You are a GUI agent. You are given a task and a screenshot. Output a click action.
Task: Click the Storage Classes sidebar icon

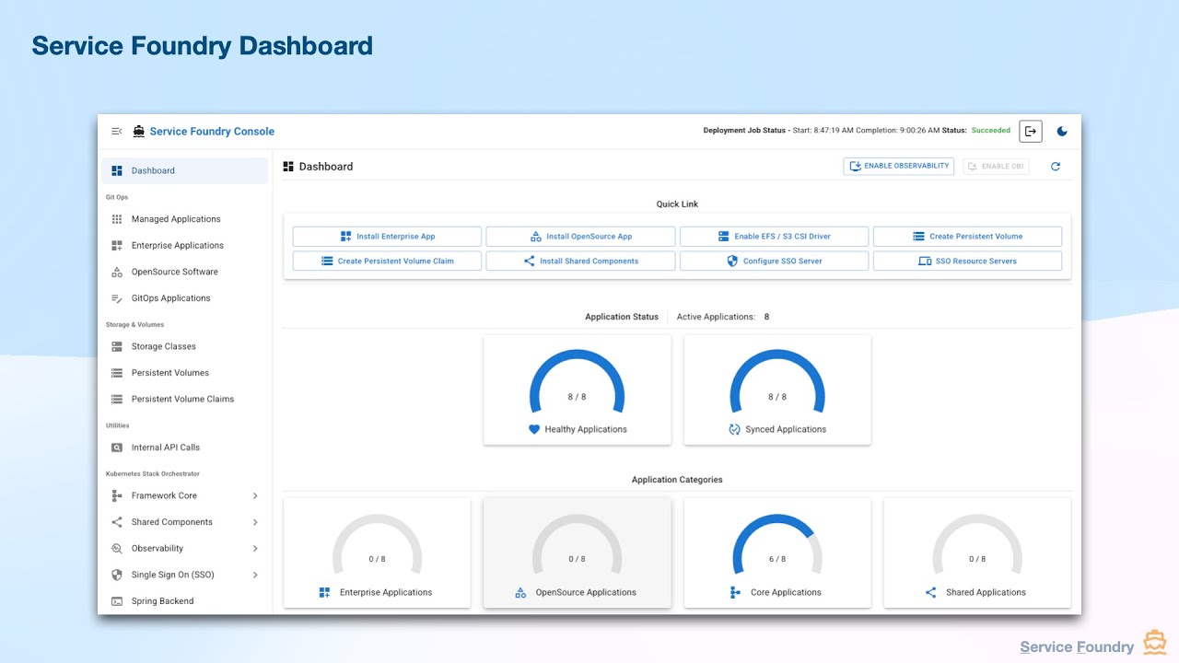(x=117, y=347)
